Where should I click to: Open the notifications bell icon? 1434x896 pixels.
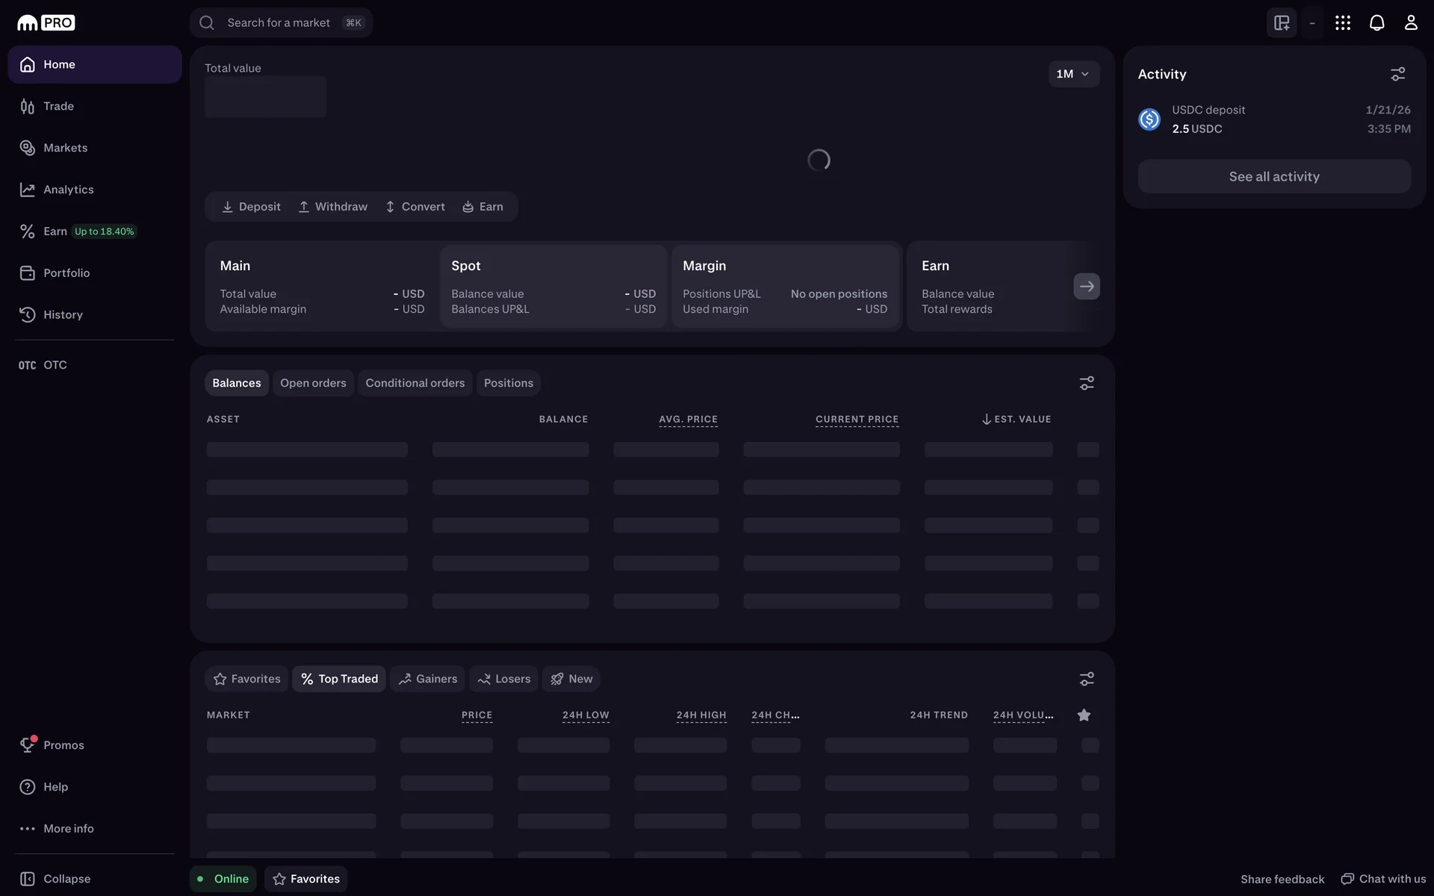[x=1376, y=23]
